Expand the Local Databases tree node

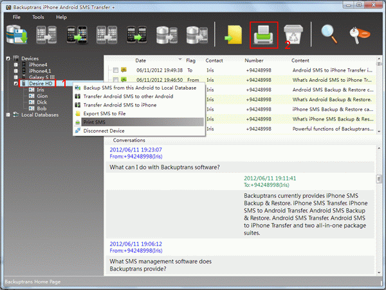[8, 115]
